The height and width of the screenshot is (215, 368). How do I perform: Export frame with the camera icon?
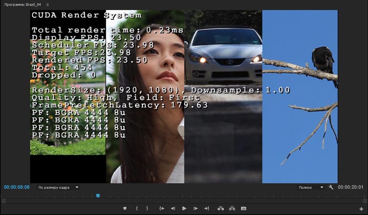pyautogui.click(x=243, y=208)
